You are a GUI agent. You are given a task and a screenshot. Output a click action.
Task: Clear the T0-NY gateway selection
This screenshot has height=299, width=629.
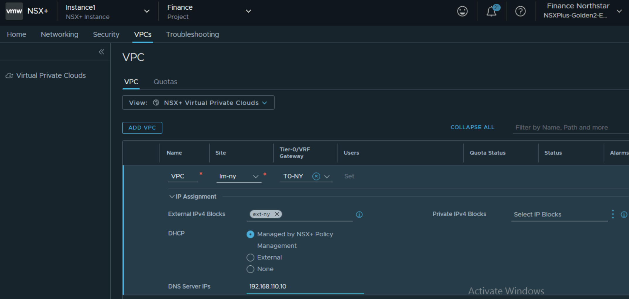(316, 176)
